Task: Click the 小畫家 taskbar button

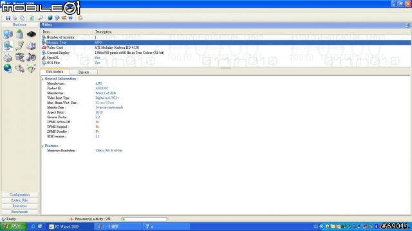Action: click(118, 227)
